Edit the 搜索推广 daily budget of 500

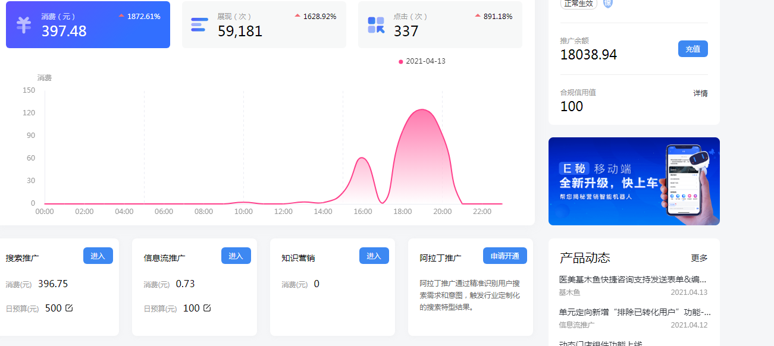(x=69, y=308)
